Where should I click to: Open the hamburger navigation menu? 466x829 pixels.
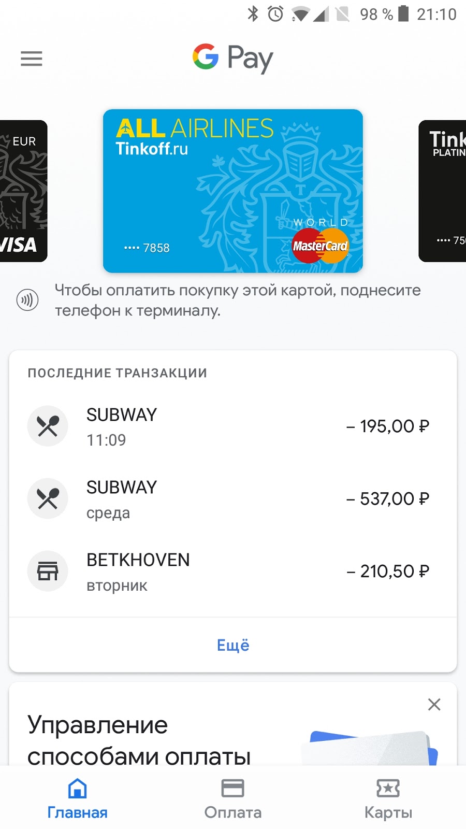pos(31,59)
